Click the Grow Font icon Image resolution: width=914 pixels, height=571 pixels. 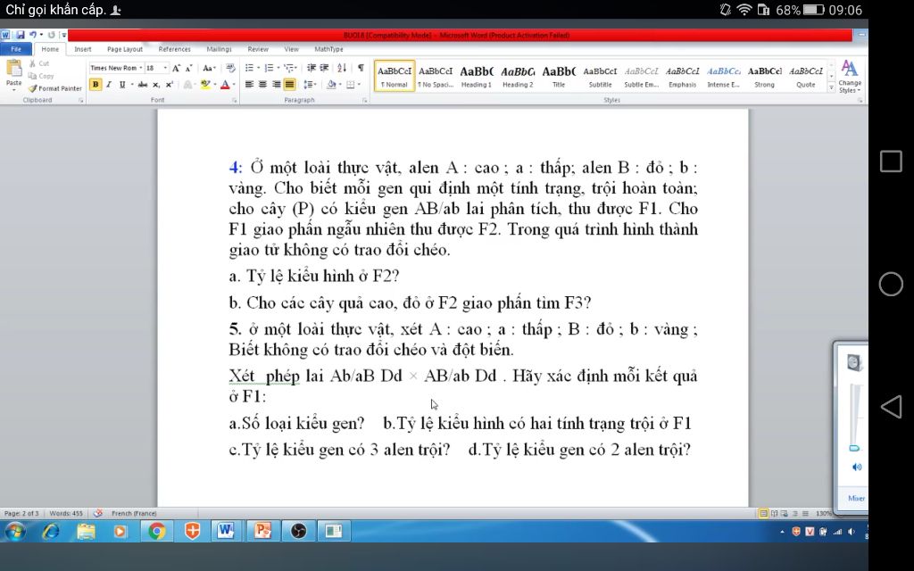176,68
